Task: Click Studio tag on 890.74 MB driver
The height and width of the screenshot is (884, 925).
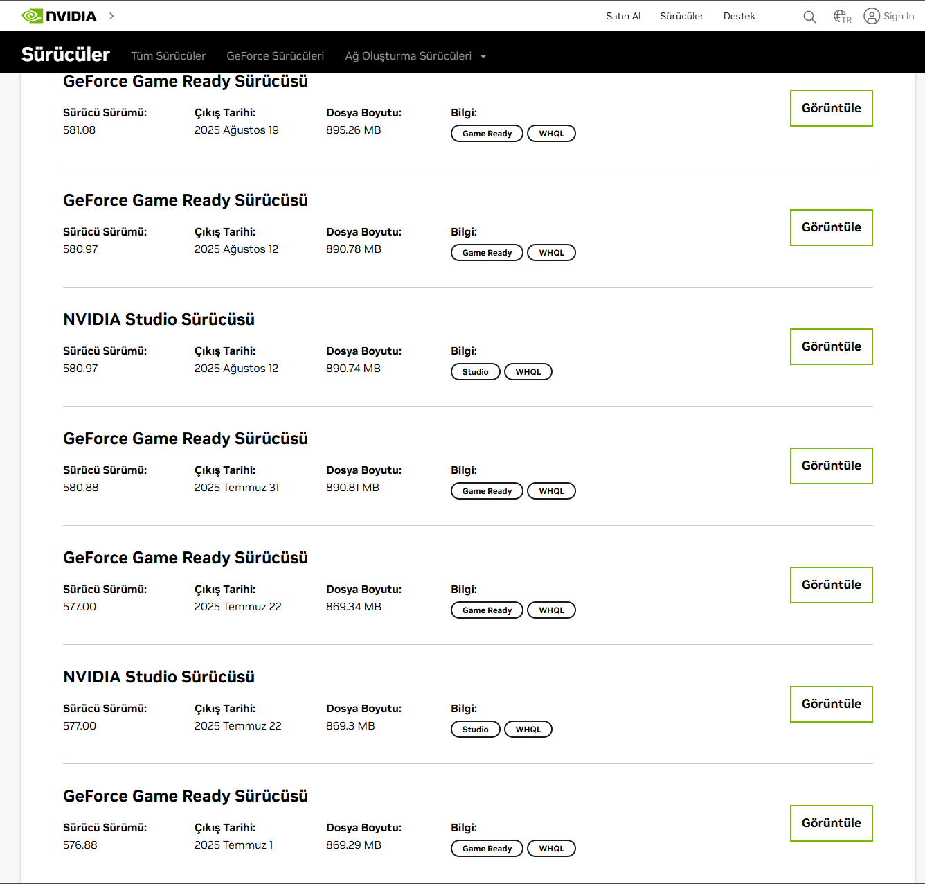Action: click(x=475, y=372)
